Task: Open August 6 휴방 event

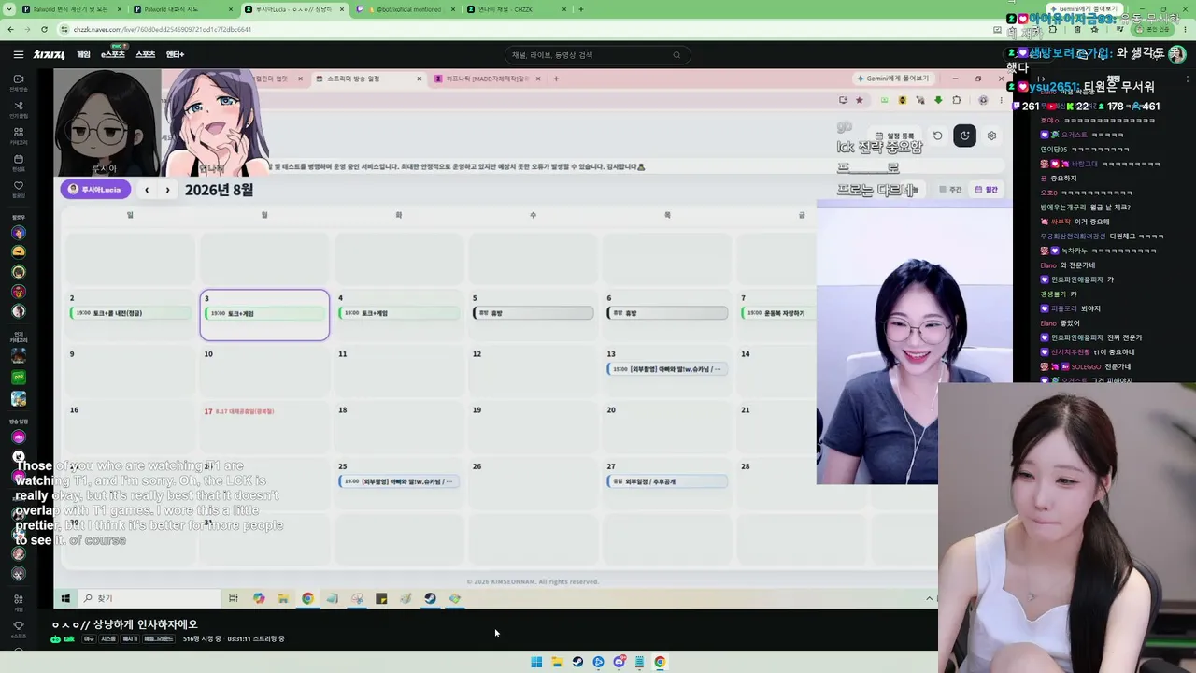Action: pyautogui.click(x=667, y=313)
